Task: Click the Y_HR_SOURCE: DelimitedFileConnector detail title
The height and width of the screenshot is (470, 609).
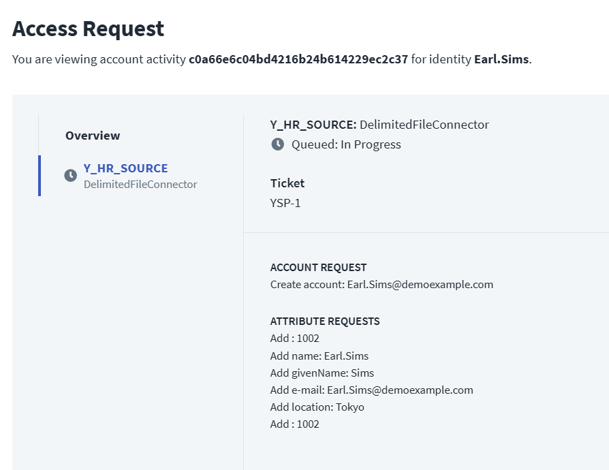Action: point(379,125)
